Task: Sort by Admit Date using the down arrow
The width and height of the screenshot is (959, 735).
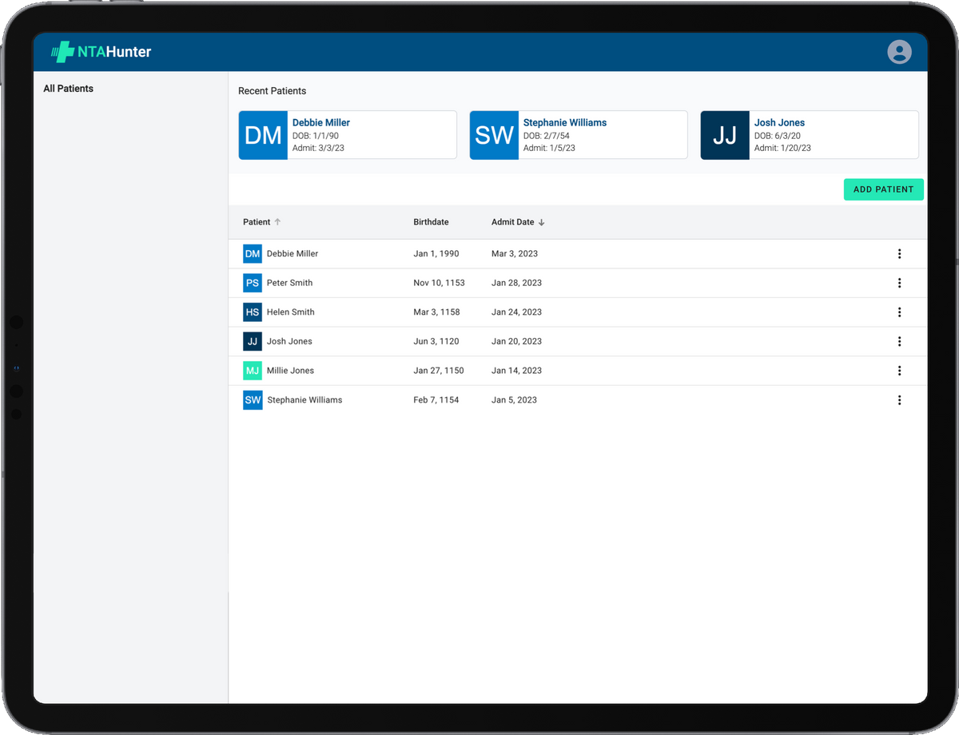Action: [541, 222]
